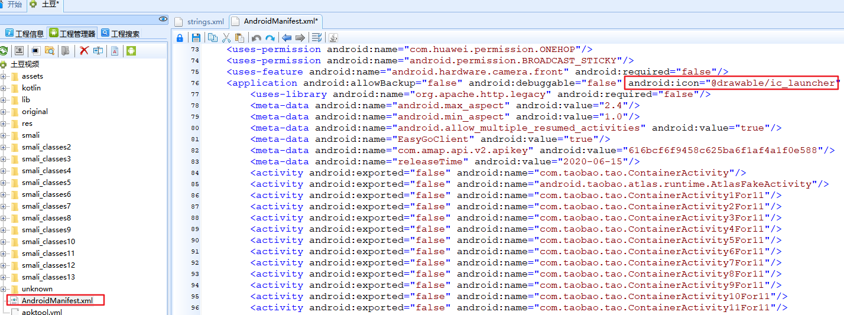This screenshot has height=315, width=844.
Task: Select the smali_classes11 folder
Action: 48,254
